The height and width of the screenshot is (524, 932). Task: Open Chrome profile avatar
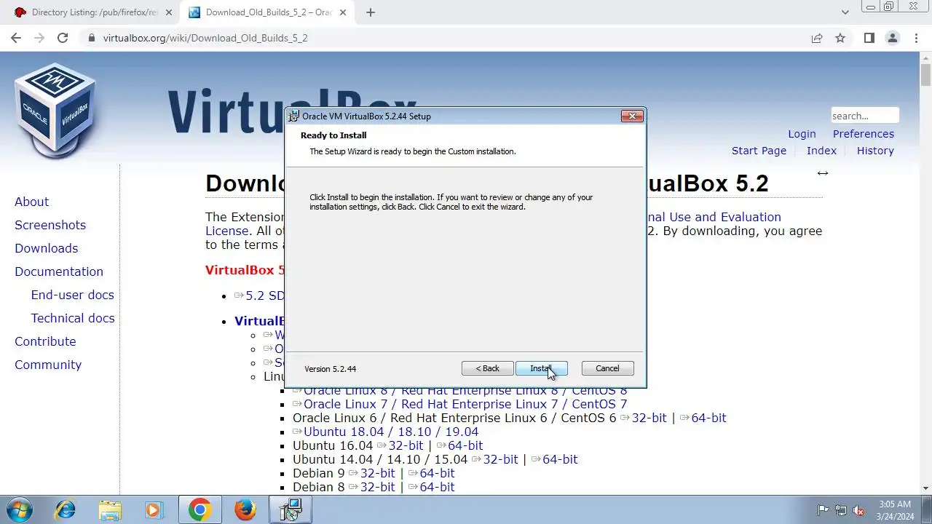892,38
